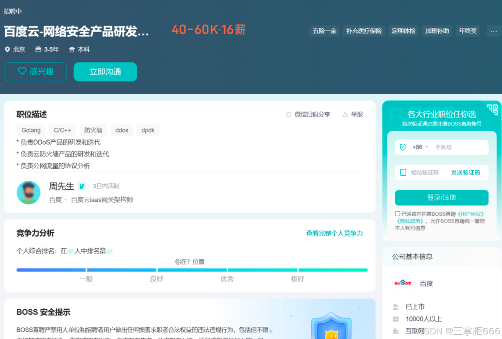Image resolution: width=502 pixels, height=339 pixels.
Task: Click the 定期体检 benefit tag
Action: point(403,31)
